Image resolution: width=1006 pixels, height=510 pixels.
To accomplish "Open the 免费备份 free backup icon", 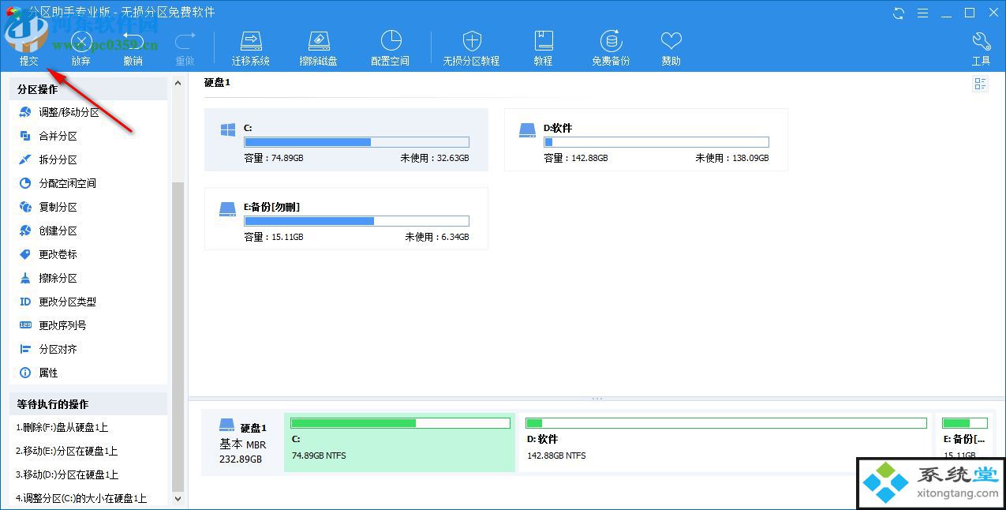I will click(611, 47).
